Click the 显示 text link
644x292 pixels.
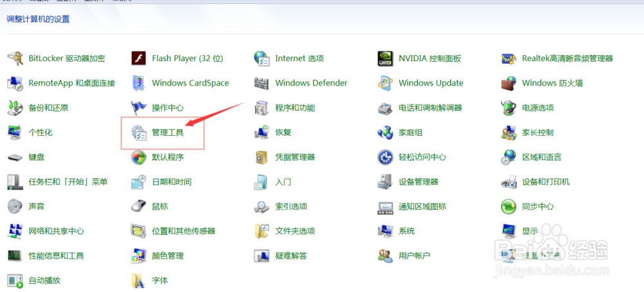pos(530,231)
